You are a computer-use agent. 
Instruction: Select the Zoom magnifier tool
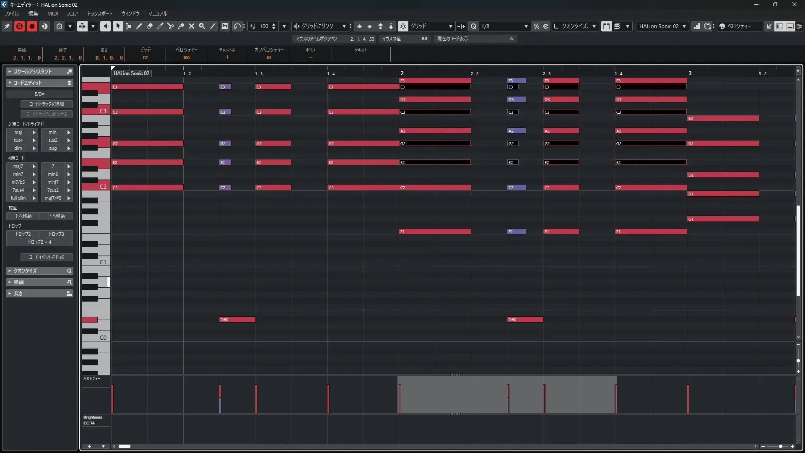(x=202, y=26)
